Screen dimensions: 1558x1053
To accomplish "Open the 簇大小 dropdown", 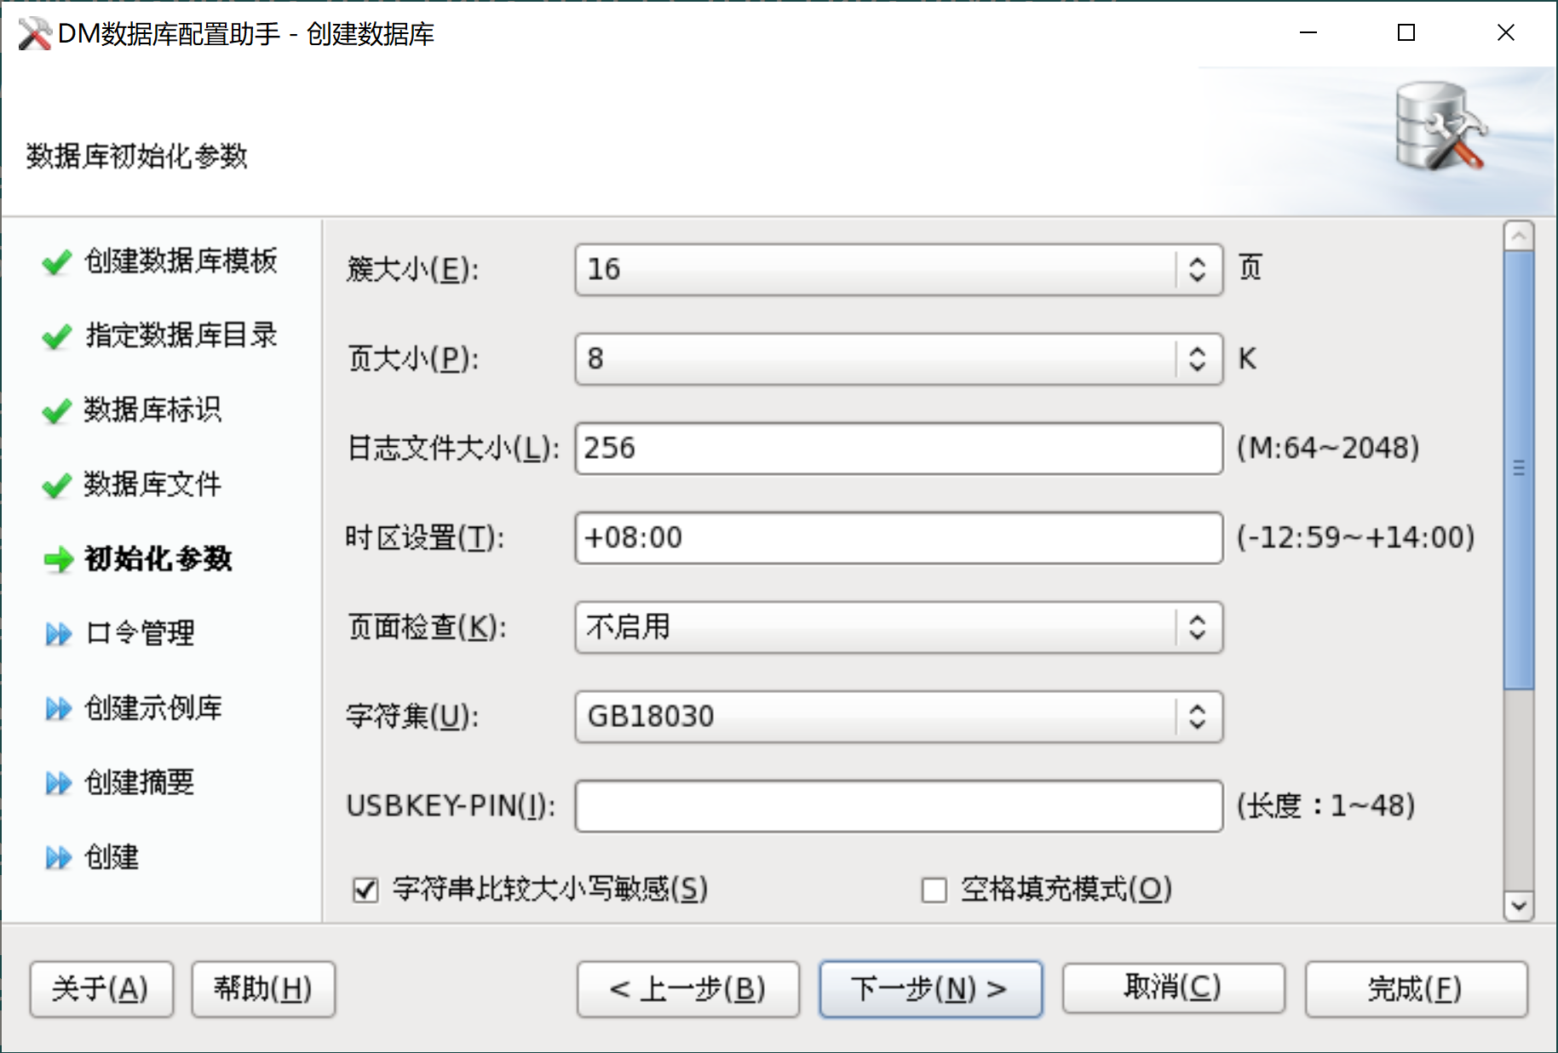I will [1197, 270].
